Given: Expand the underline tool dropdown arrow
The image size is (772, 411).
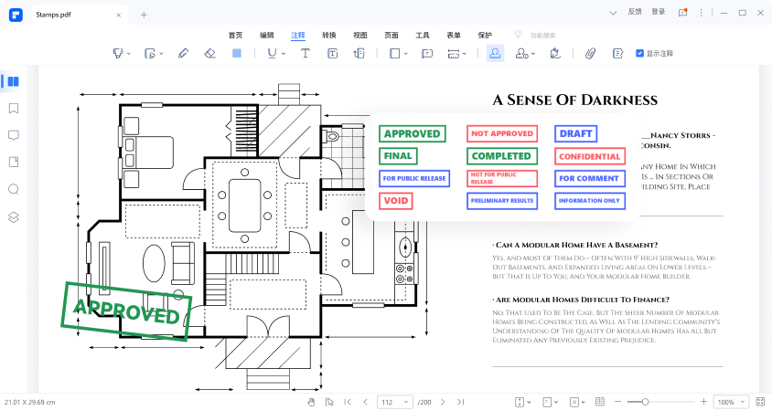Looking at the screenshot, I should pos(282,54).
